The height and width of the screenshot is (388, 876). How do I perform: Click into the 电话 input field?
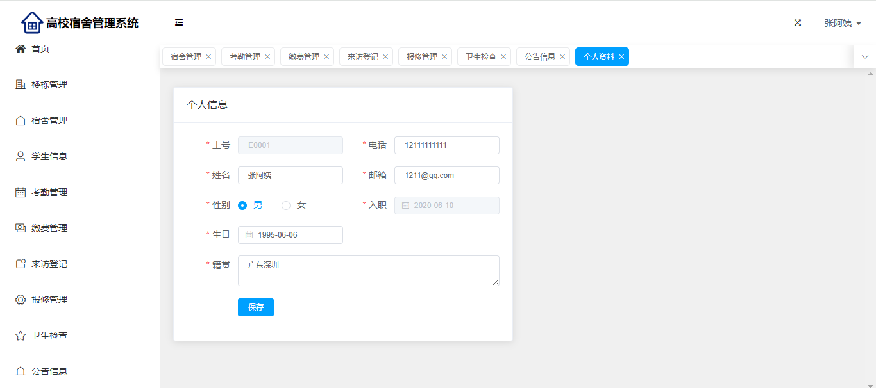[446, 145]
